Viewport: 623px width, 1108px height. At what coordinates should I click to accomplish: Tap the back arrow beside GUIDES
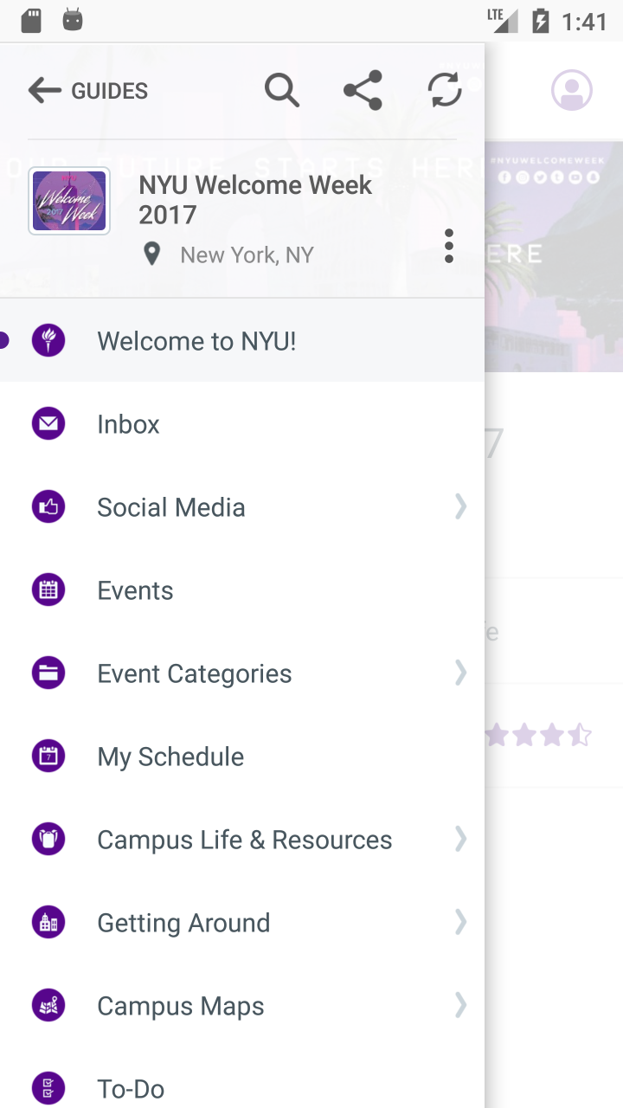tap(44, 90)
